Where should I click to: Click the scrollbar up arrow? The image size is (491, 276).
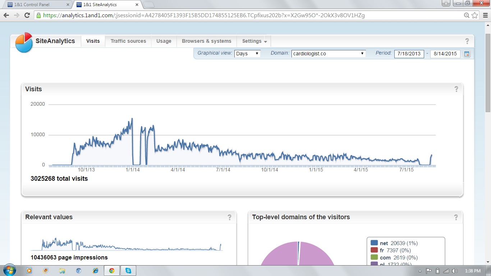(488, 26)
